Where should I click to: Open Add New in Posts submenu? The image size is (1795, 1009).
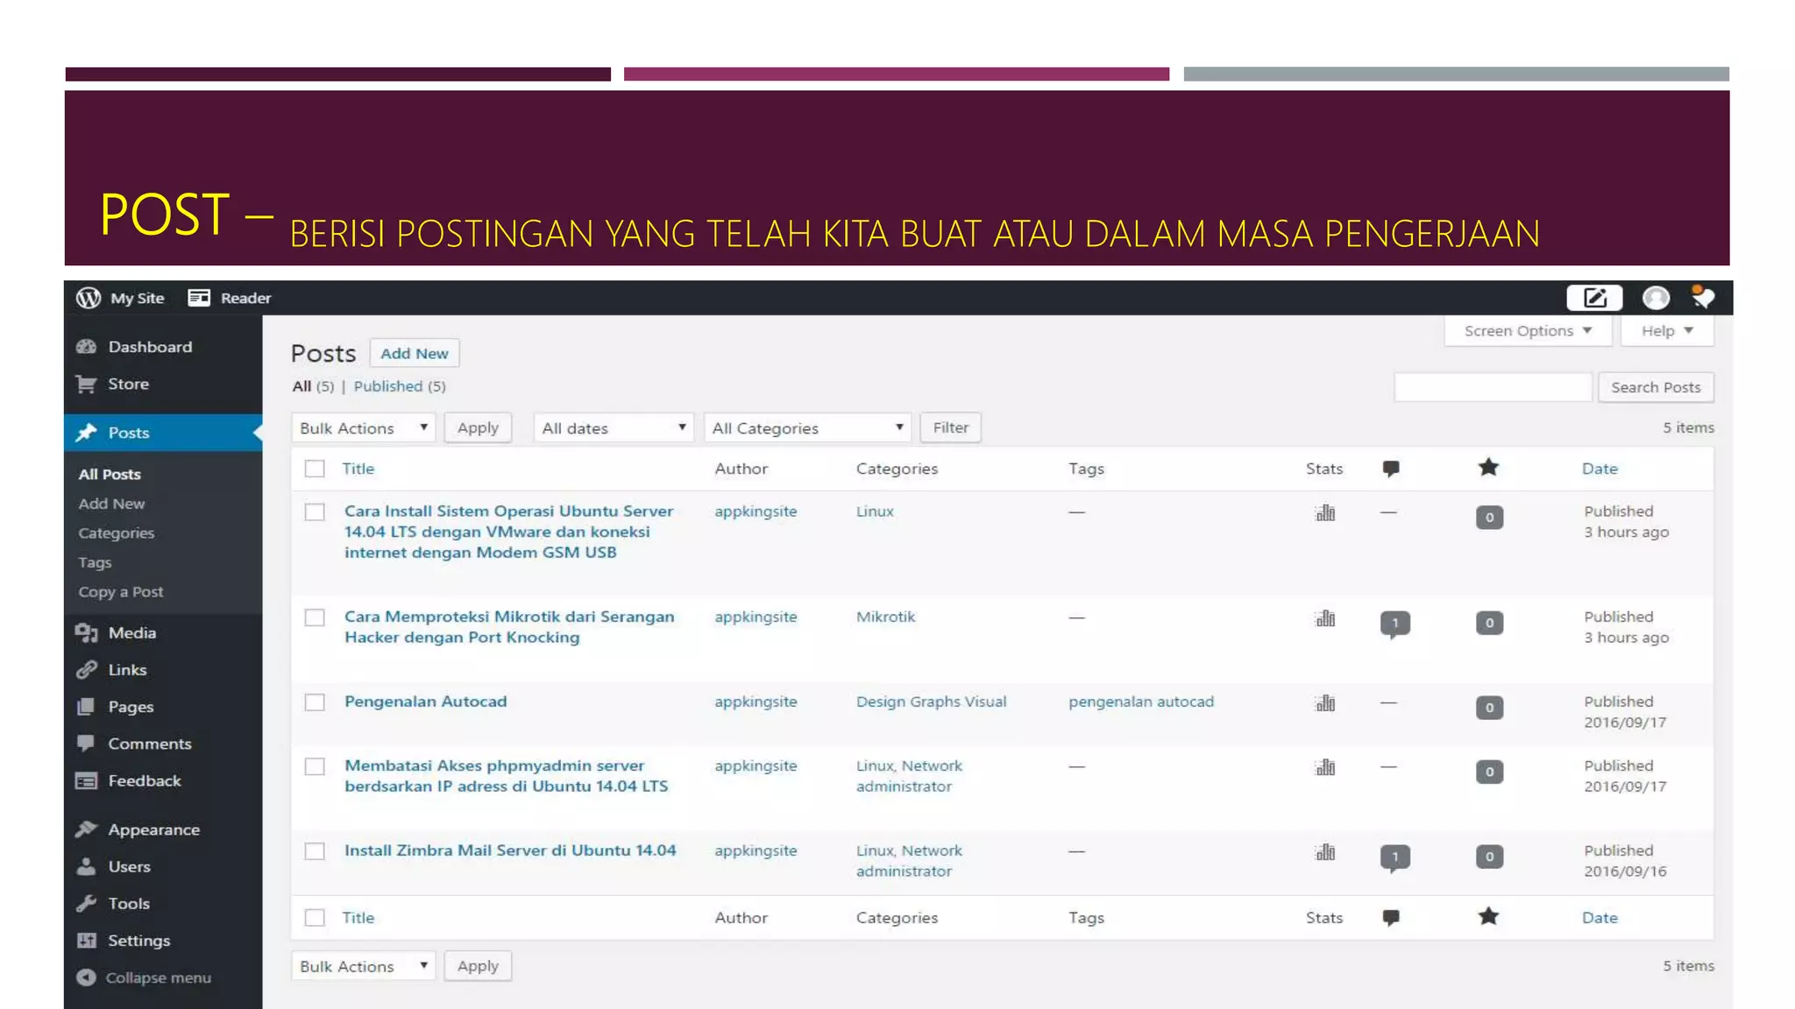click(111, 504)
